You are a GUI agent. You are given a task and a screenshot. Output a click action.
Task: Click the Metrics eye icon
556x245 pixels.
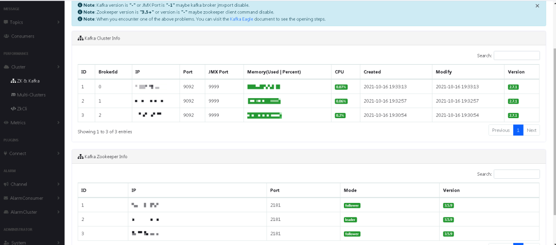pos(6,123)
